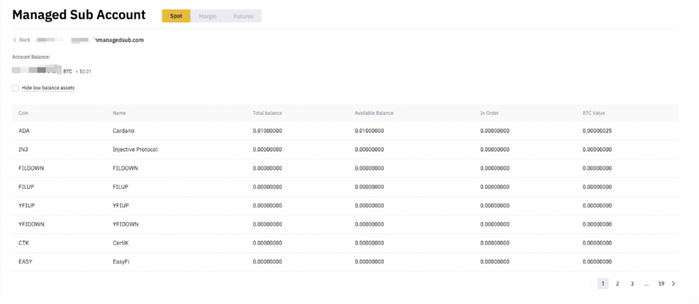This screenshot has height=304, width=699.
Task: Click INJ total balance value
Action: tap(267, 149)
